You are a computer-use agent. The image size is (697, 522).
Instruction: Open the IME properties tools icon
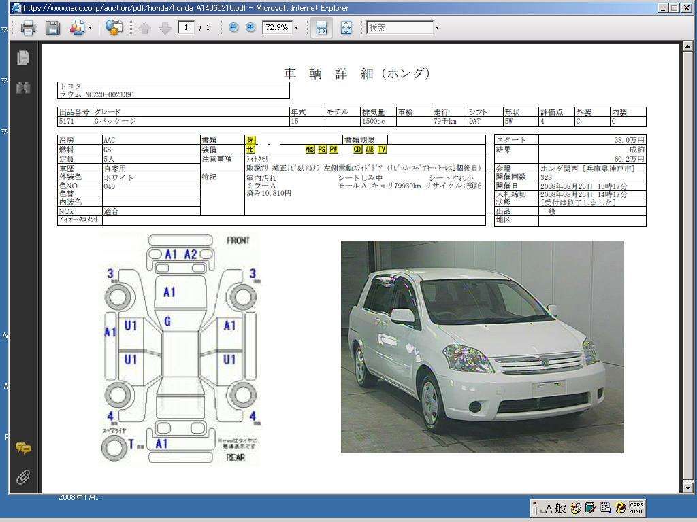(x=605, y=508)
